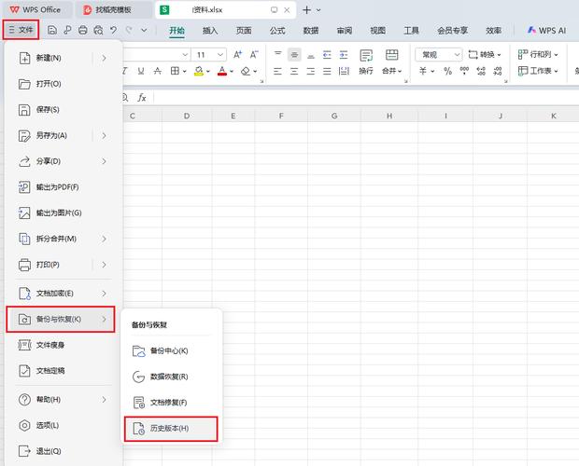Click the 历史版本(H) option in the submenu

pyautogui.click(x=170, y=428)
